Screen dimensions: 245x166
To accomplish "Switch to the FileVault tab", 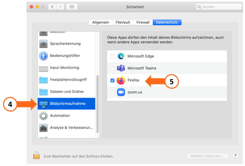I will [x=123, y=22].
